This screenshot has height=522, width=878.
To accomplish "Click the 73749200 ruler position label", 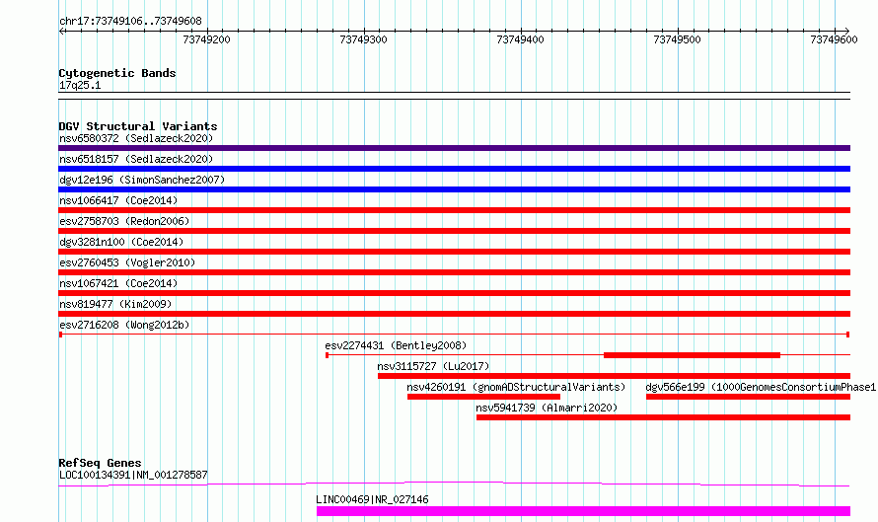I will 206,39.
